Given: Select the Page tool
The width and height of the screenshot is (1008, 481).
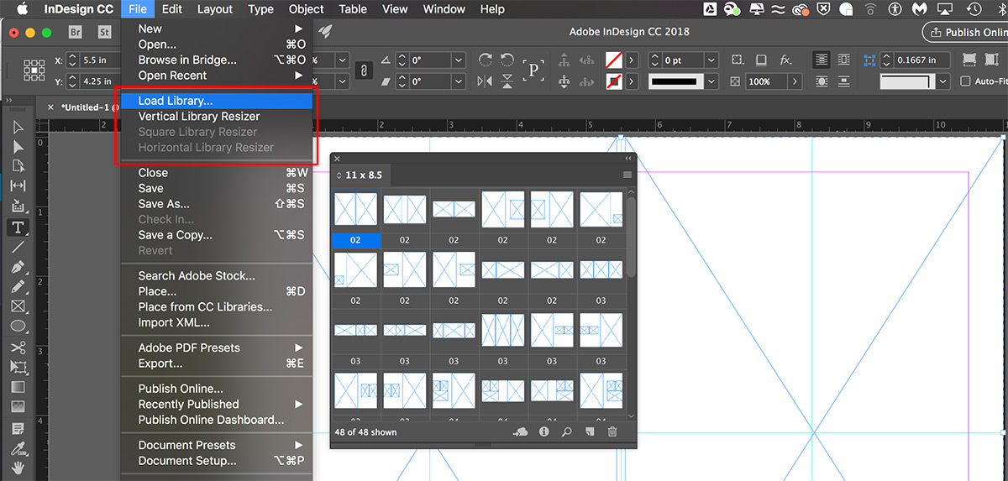Looking at the screenshot, I should point(18,166).
